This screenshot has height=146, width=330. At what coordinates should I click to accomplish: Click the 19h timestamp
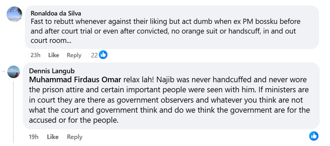34,137
